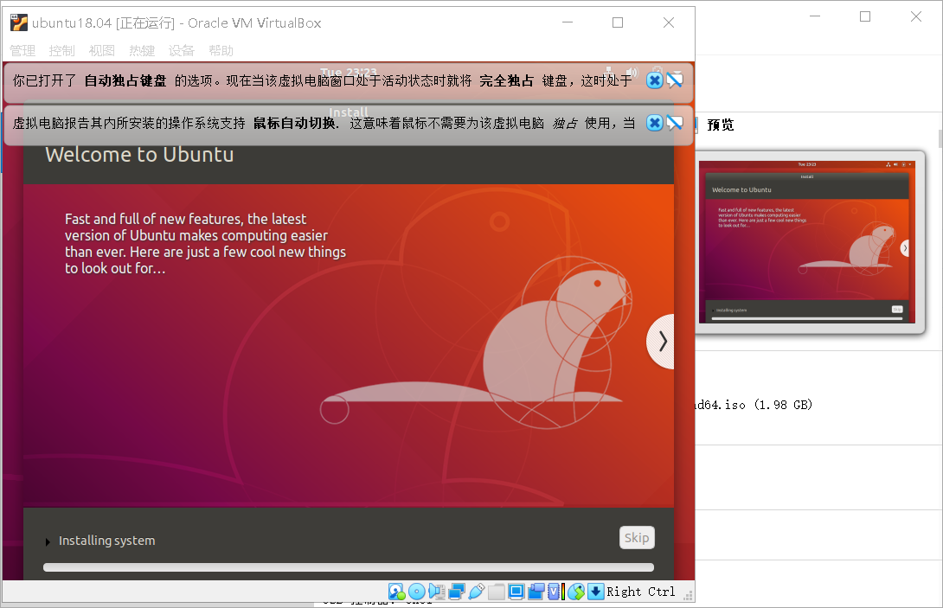Expand the Installing system details
943x608 pixels.
tap(48, 542)
